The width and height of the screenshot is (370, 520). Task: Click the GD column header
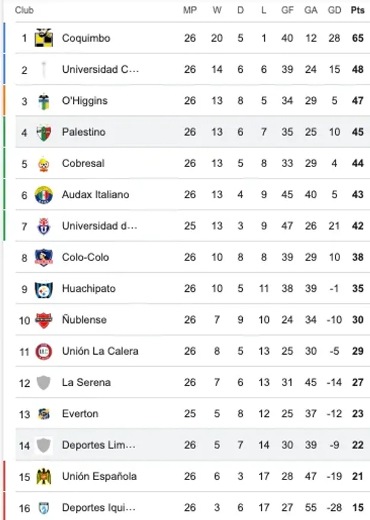click(335, 10)
